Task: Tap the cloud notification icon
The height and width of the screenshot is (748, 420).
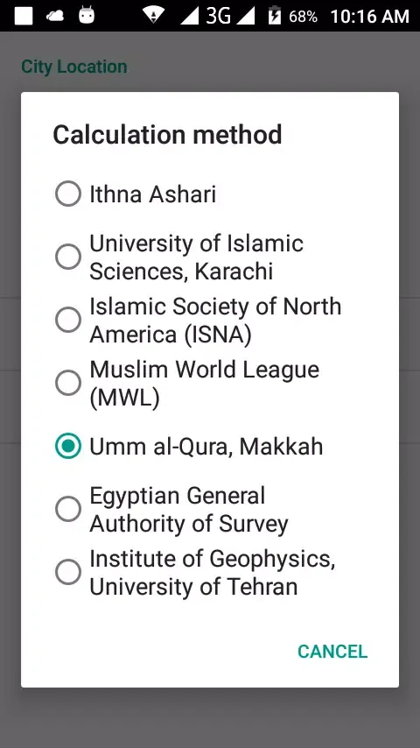Action: (x=55, y=16)
